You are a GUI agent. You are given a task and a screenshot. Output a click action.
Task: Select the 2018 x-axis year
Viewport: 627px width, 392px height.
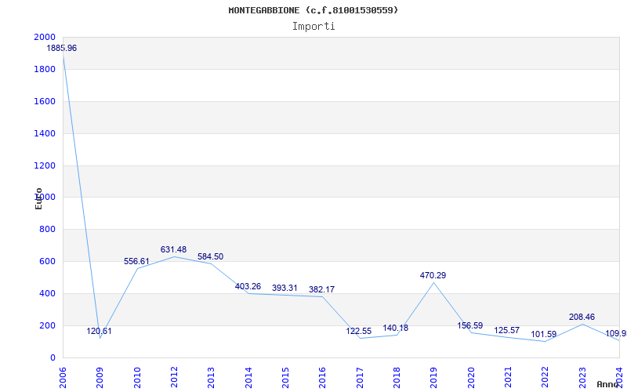[x=397, y=378]
